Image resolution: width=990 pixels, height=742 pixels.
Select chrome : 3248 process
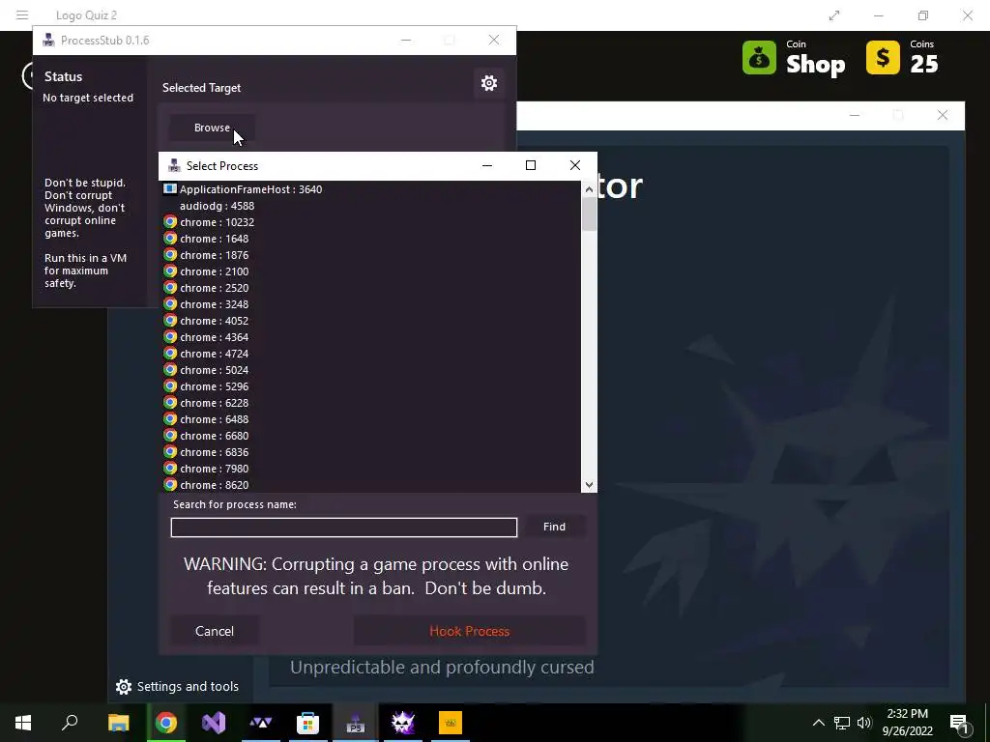[x=371, y=304]
